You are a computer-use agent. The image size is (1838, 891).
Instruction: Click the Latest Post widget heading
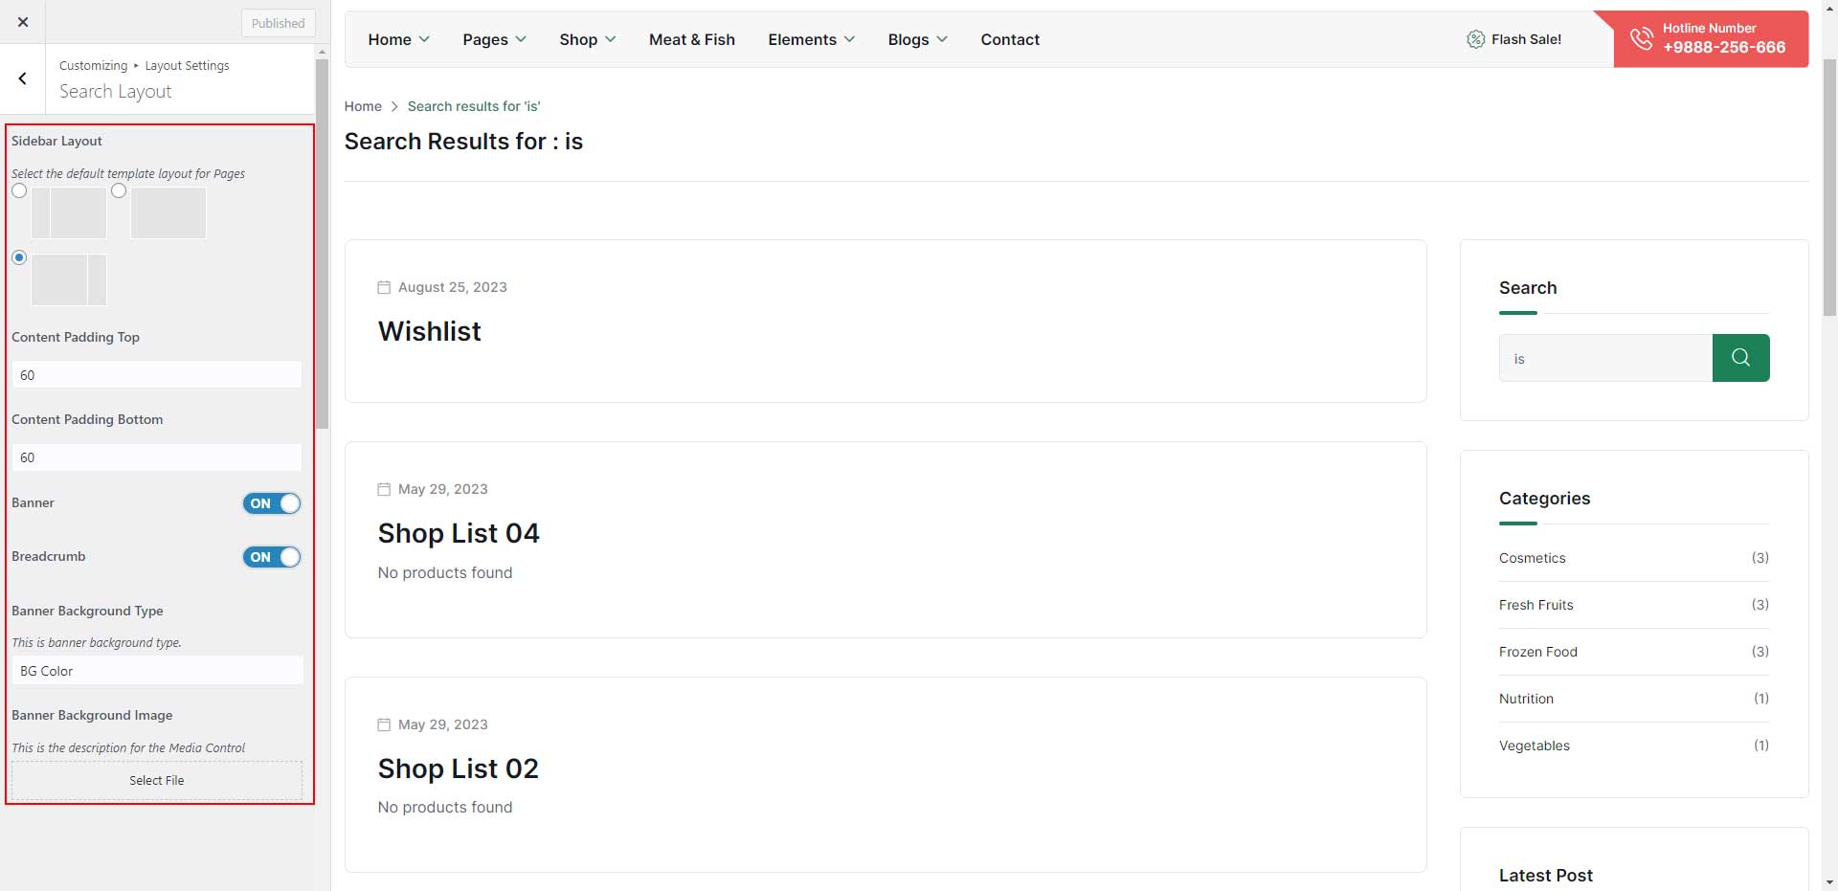pyautogui.click(x=1546, y=876)
